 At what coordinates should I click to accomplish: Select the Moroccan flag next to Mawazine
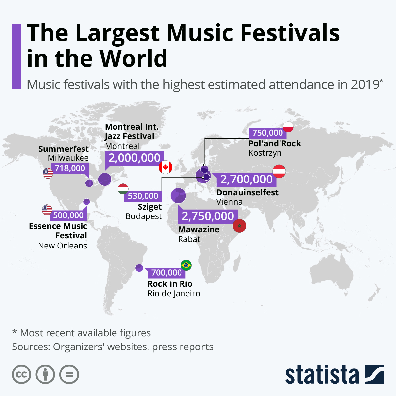239,226
